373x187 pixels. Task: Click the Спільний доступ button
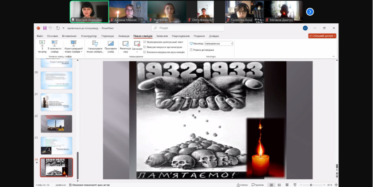[322, 36]
